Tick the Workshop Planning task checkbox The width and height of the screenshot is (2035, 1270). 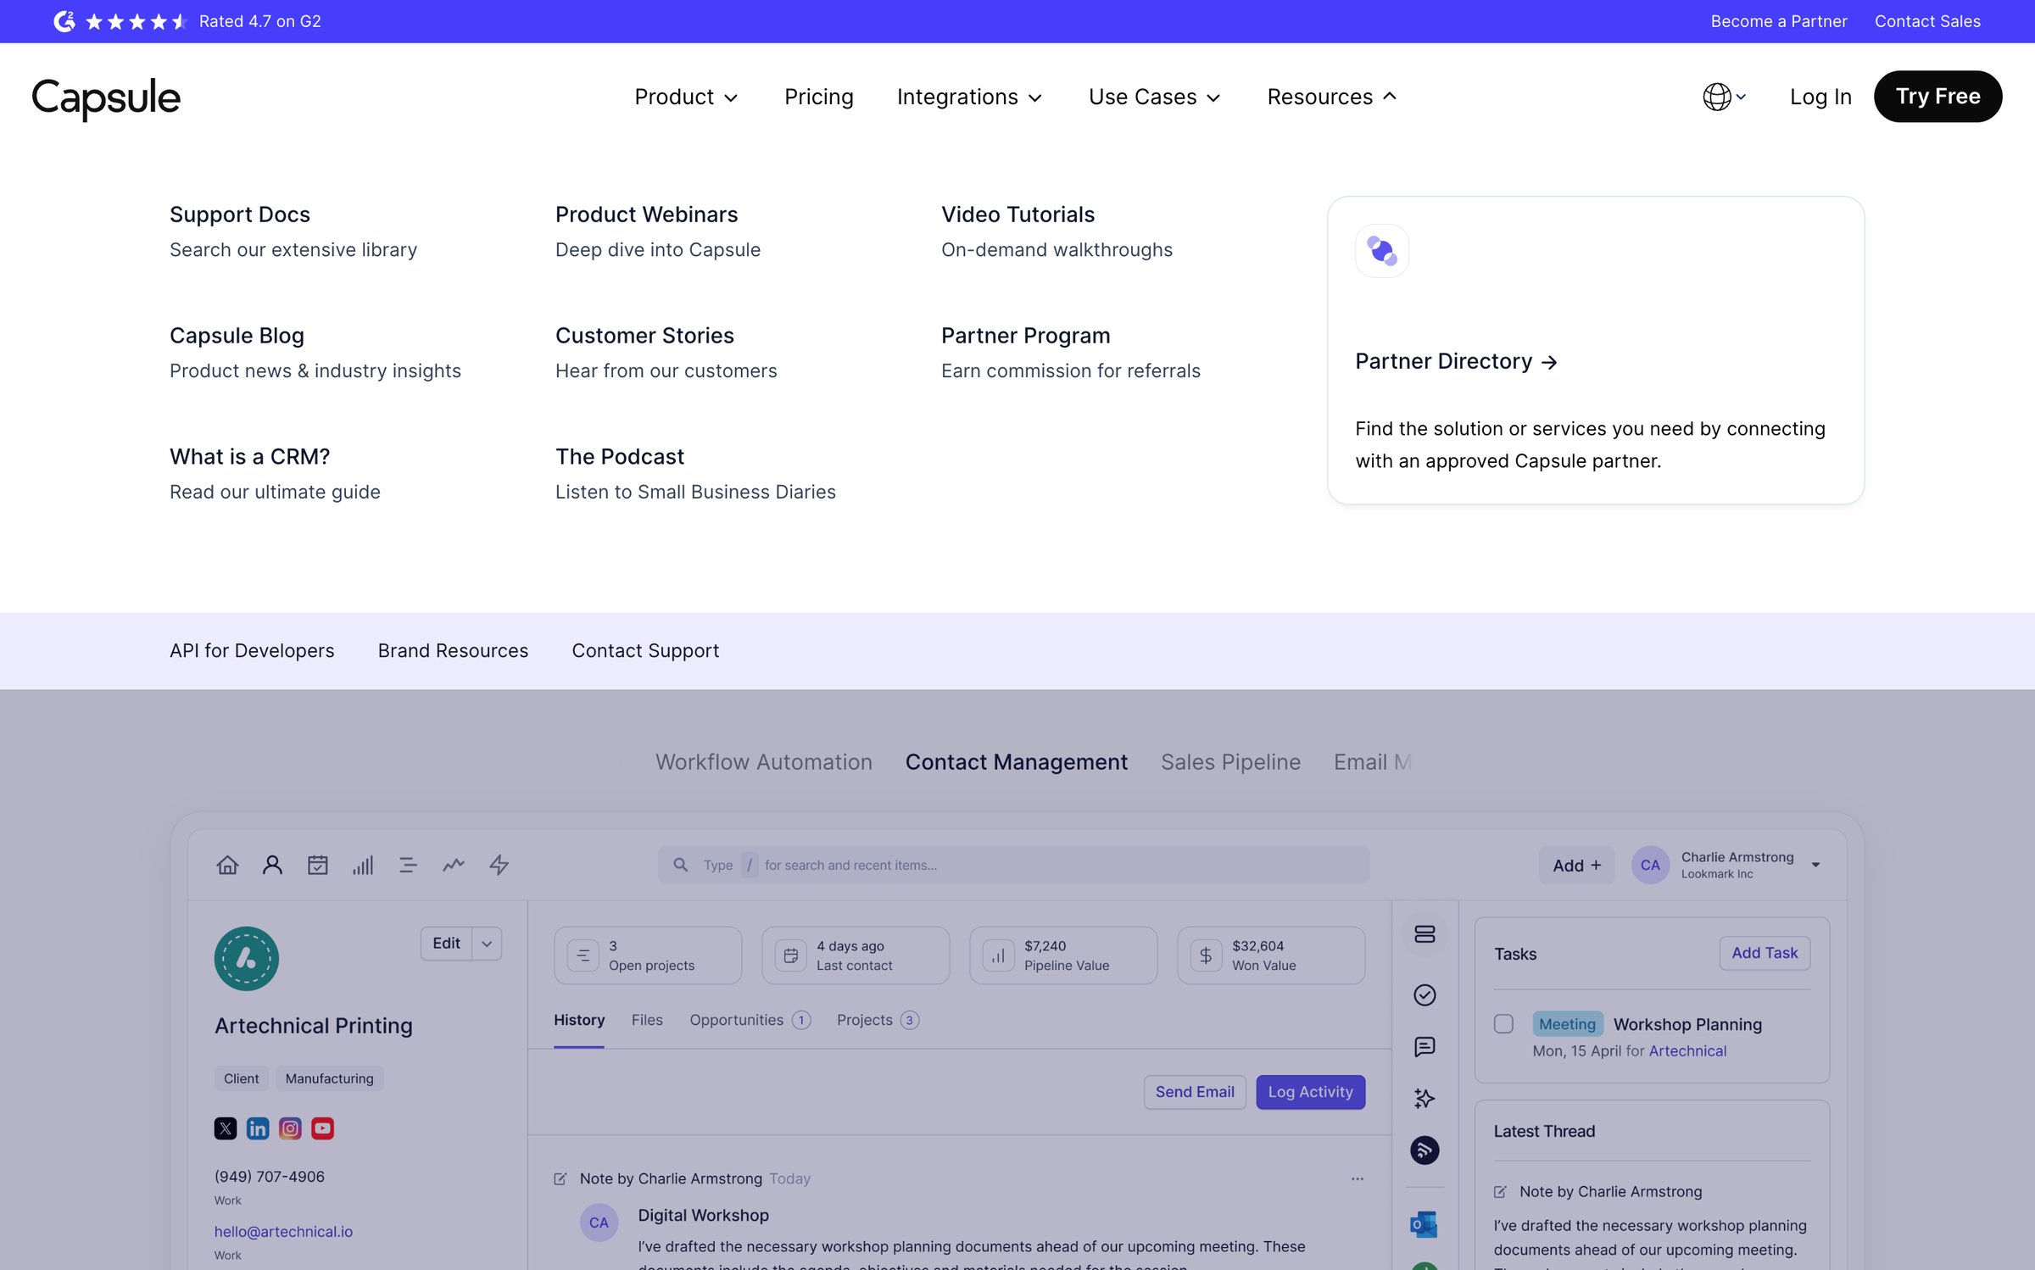pyautogui.click(x=1503, y=1024)
